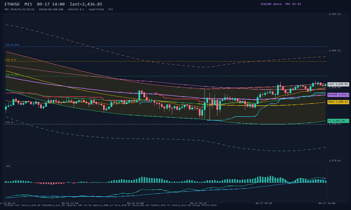This screenshot has height=210, width=351.
Task: Click the 09-17 14:00 time axis label
Action: tap(327, 203)
